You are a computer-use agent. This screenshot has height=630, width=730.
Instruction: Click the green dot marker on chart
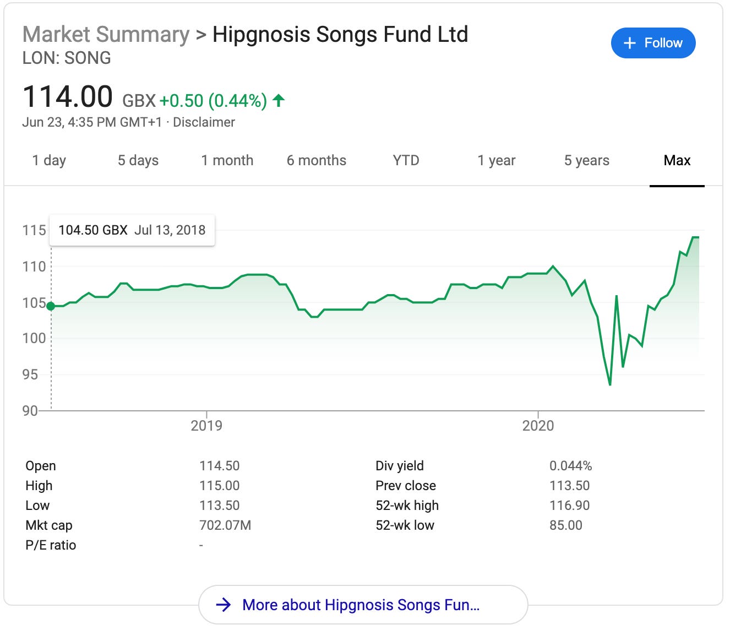[51, 306]
